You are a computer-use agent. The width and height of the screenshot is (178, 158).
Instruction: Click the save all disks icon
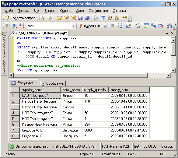point(87,18)
